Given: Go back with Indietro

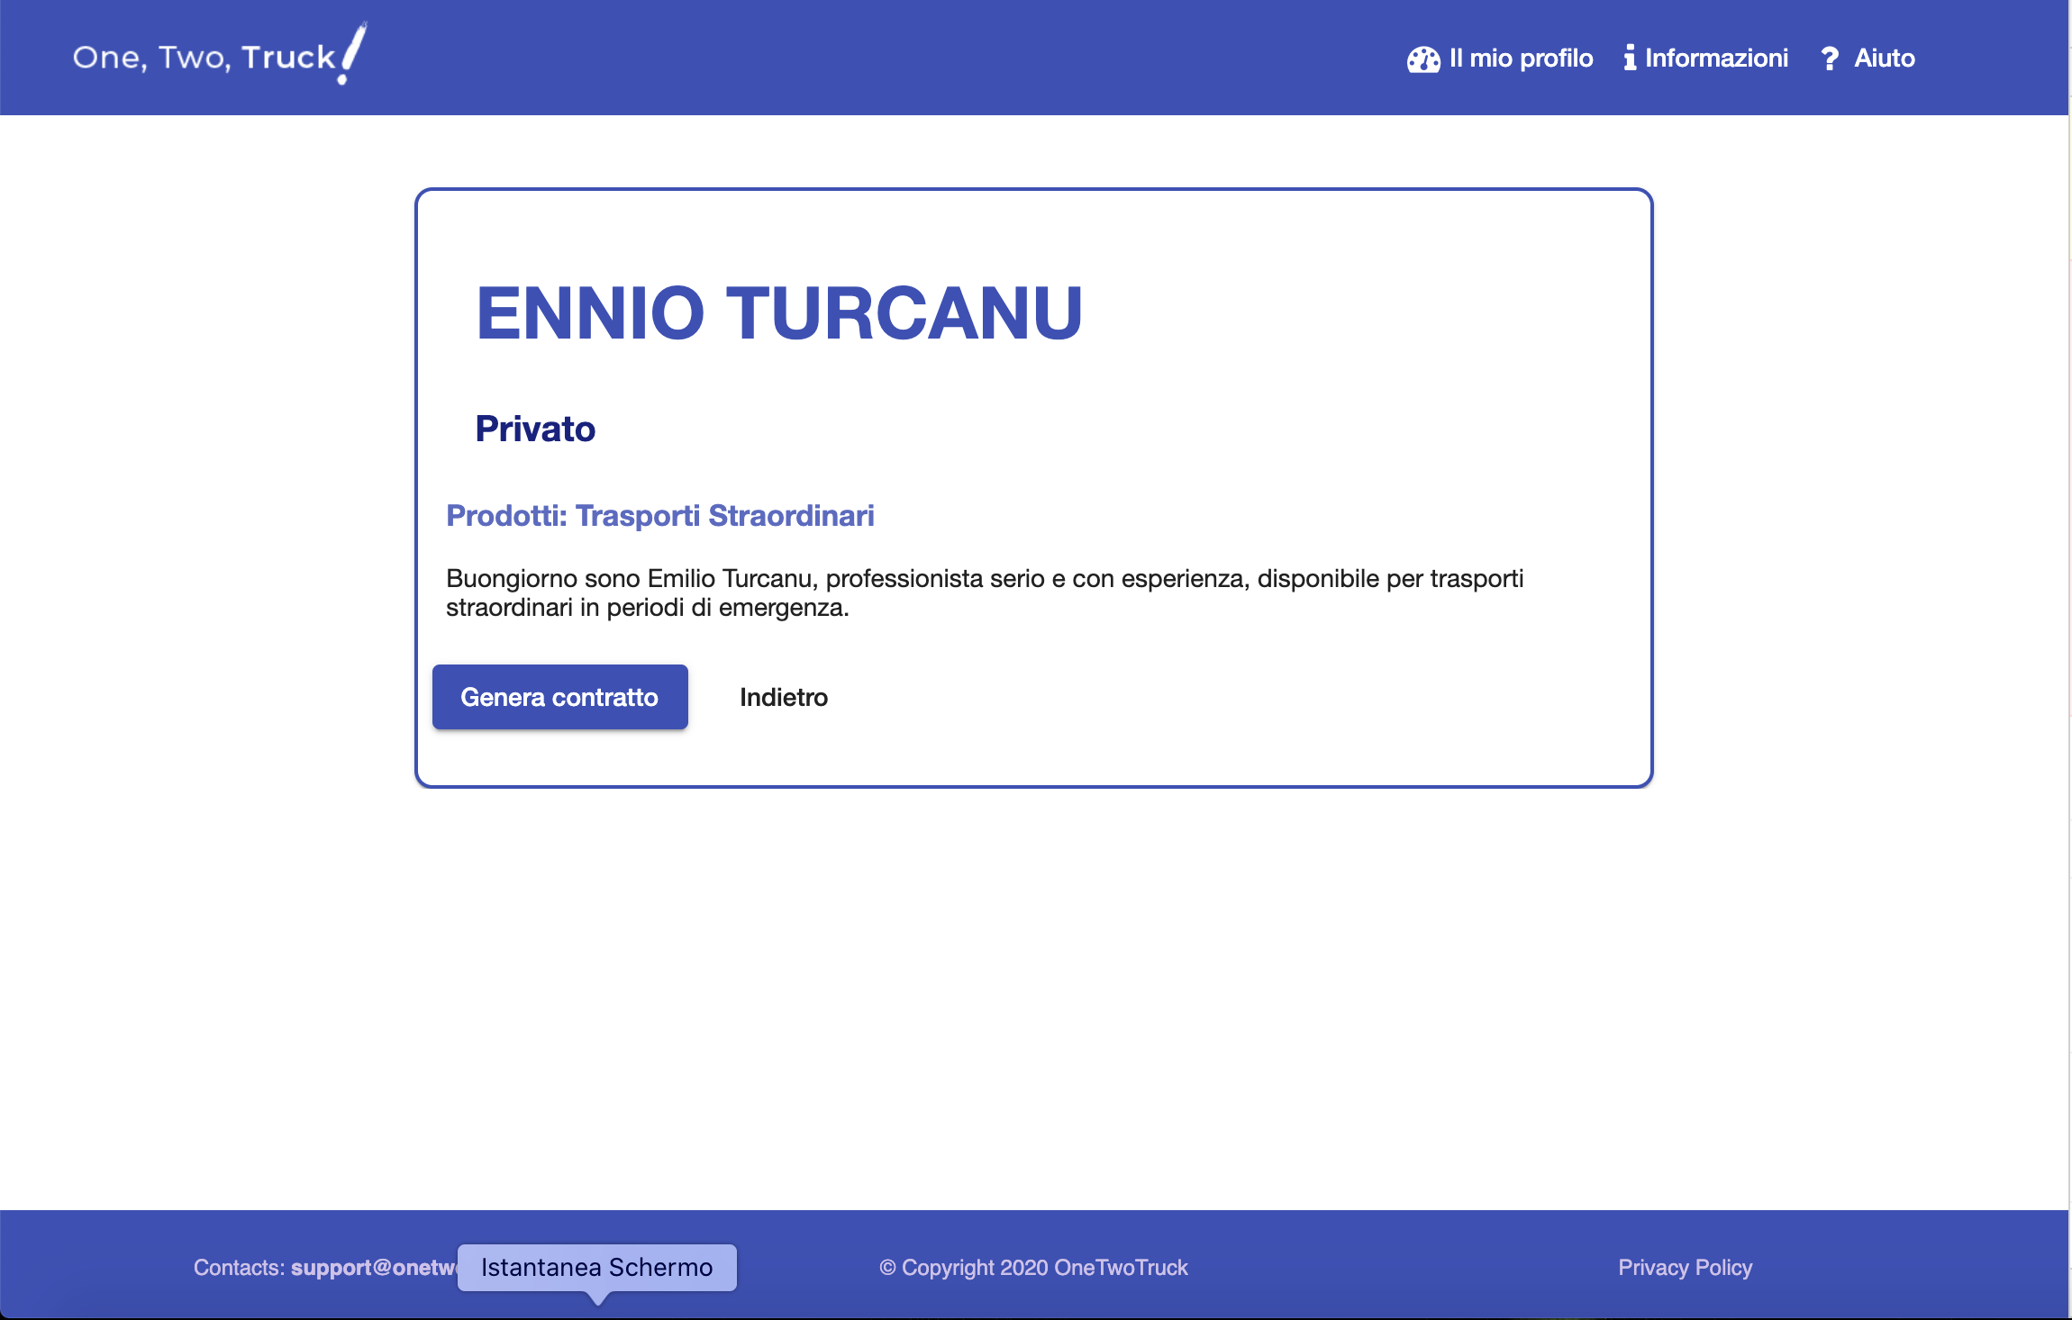Looking at the screenshot, I should (783, 697).
